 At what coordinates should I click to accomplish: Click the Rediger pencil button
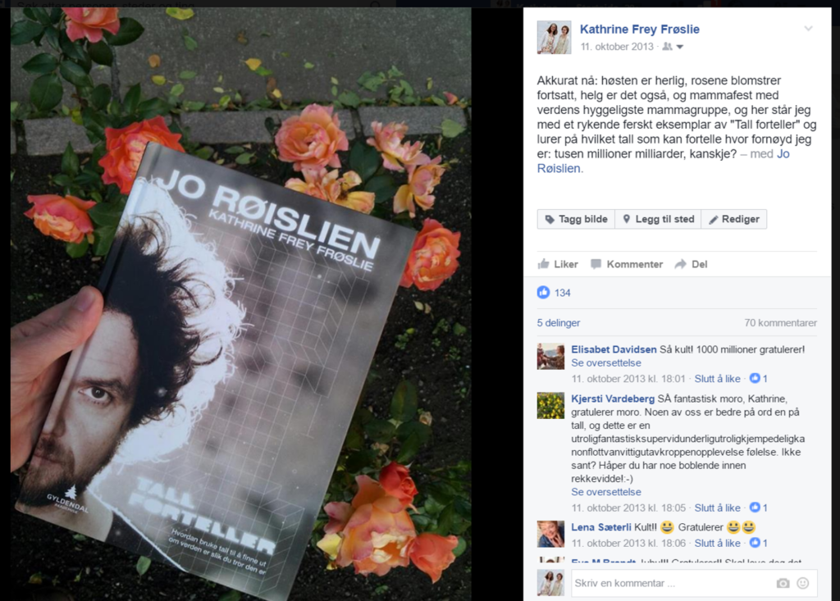click(734, 219)
